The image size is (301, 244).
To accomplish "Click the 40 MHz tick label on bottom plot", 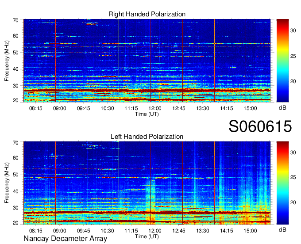I will 15,191.
